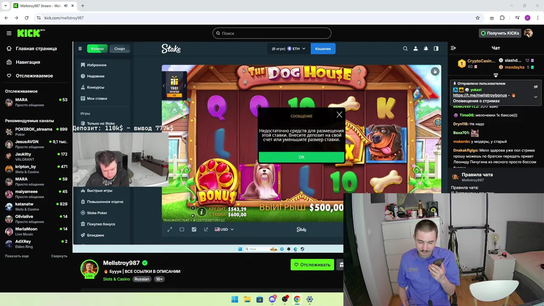Viewport: 544px width, 306px height.
Task: Open the t.me/mellstroybonus link
Action: [480, 95]
